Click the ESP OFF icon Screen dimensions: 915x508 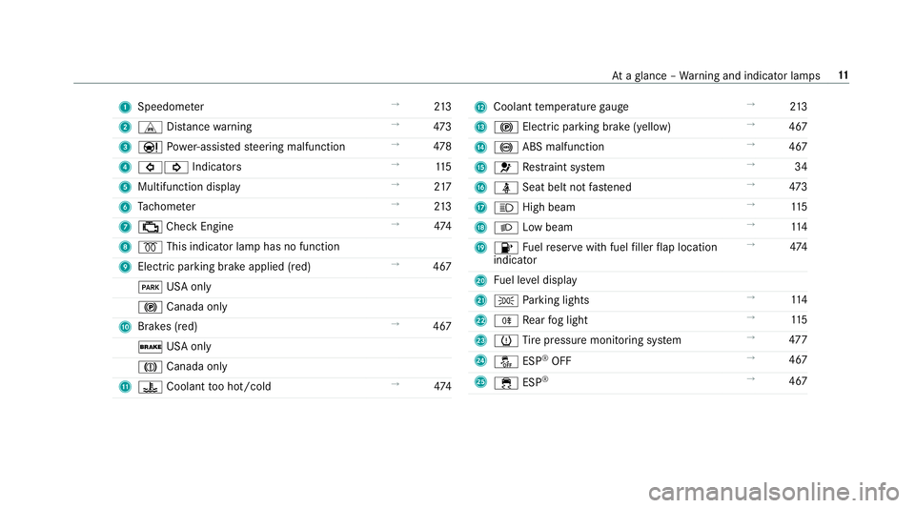[506, 361]
